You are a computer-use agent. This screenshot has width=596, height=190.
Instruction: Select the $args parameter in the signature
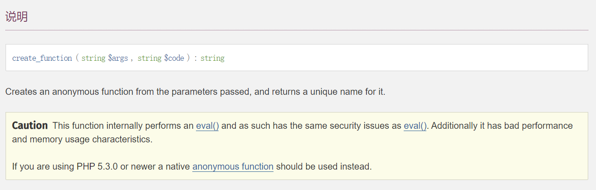(118, 58)
